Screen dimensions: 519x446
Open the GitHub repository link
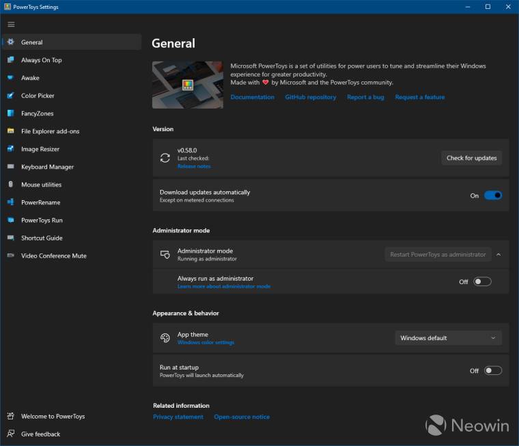(x=310, y=97)
